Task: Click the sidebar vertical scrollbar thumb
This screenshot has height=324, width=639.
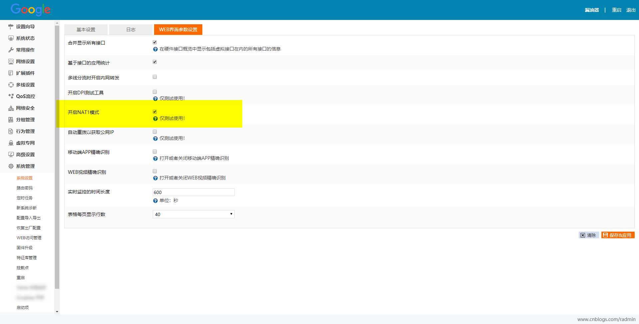Action: tap(57, 157)
